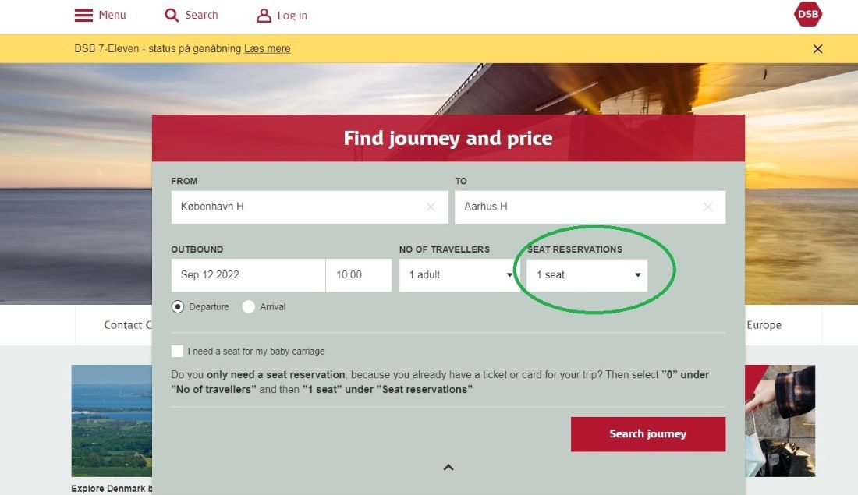The height and width of the screenshot is (495, 858).
Task: Collapse the journey form with the chevron
Action: tap(448, 467)
